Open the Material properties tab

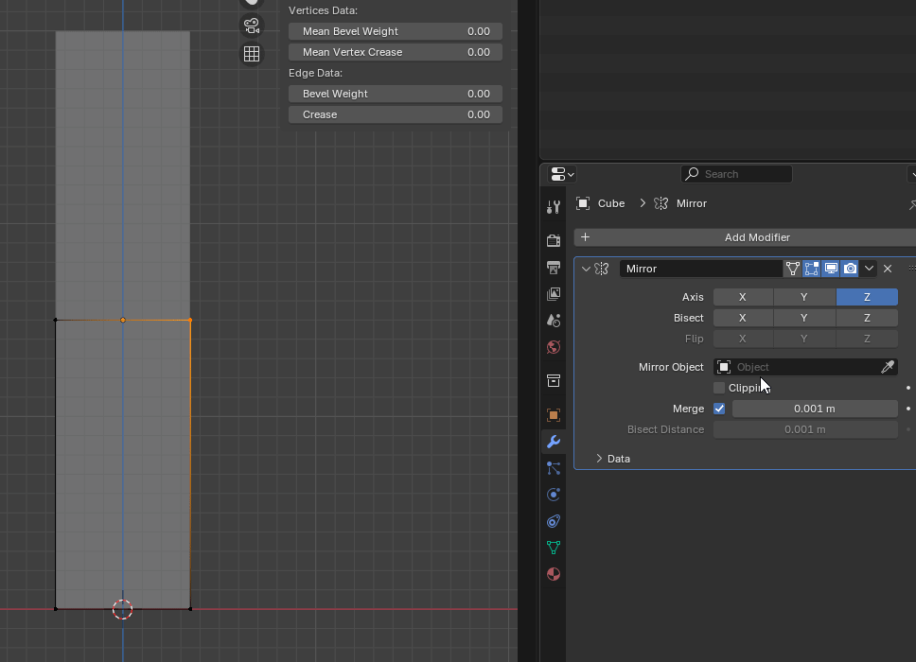click(554, 574)
